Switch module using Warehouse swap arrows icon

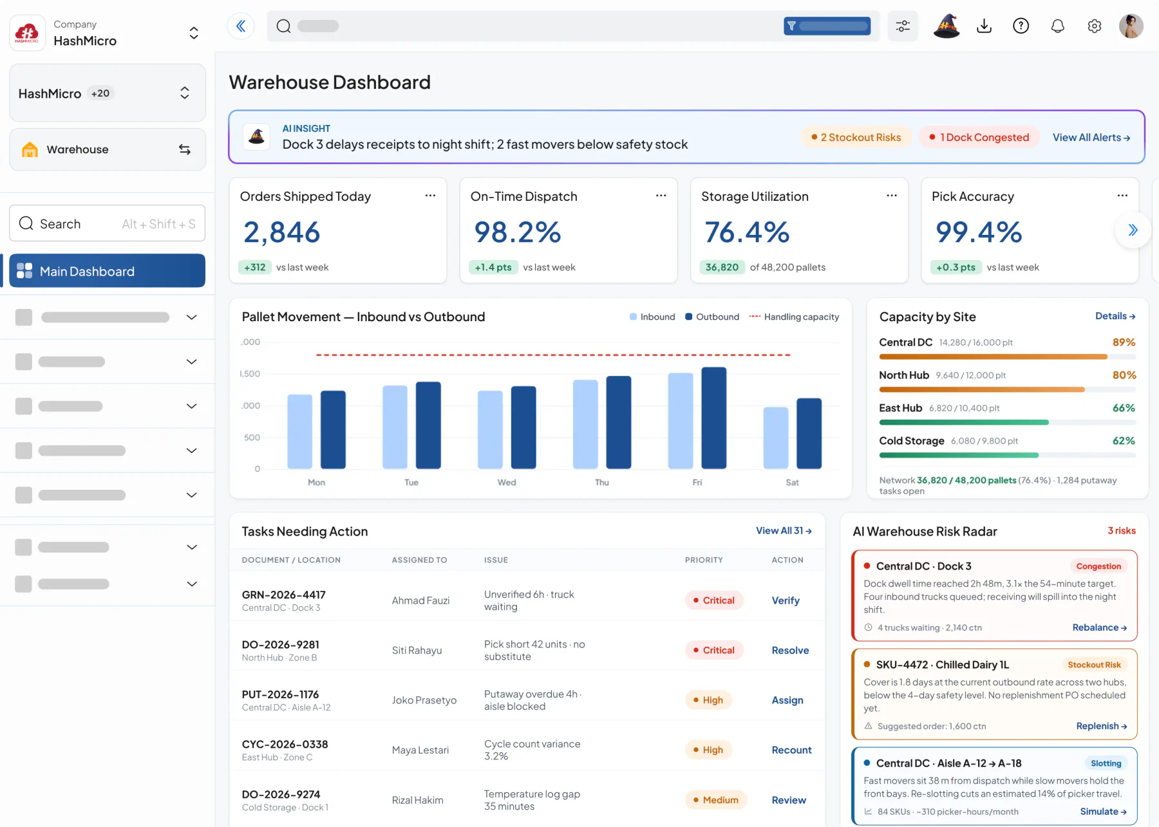(x=185, y=149)
